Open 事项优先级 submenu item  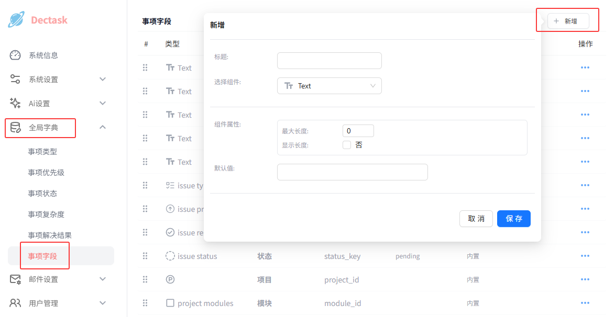coord(46,173)
